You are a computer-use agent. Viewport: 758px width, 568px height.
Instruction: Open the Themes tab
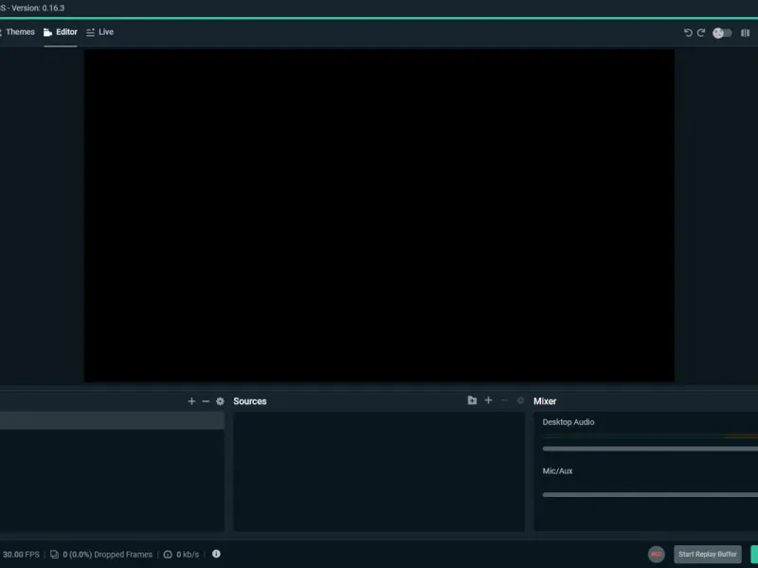17,32
